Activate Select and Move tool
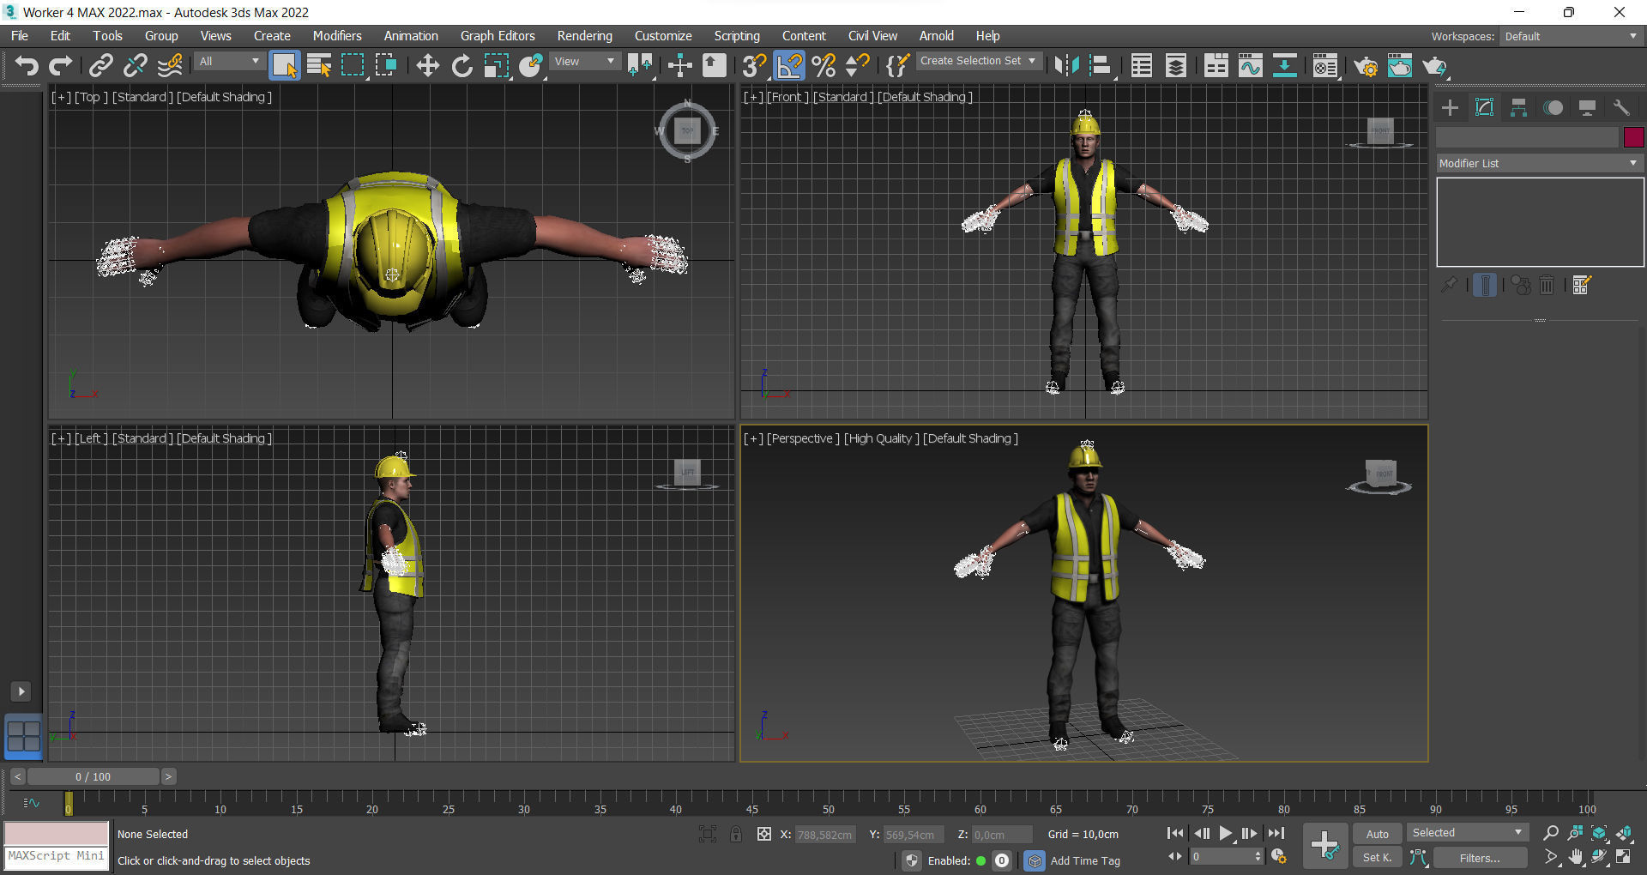The image size is (1647, 875). point(427,65)
